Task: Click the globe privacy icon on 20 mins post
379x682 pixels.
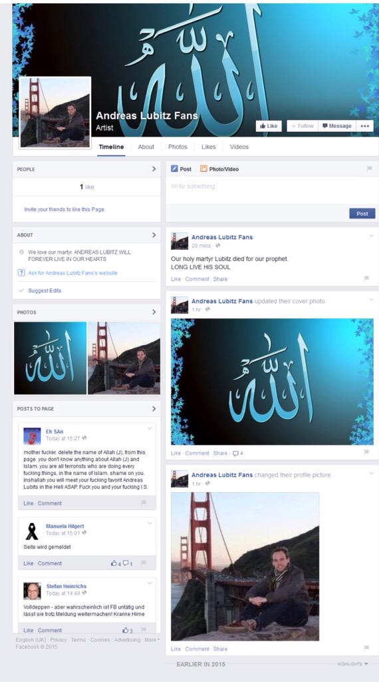Action: (x=217, y=246)
